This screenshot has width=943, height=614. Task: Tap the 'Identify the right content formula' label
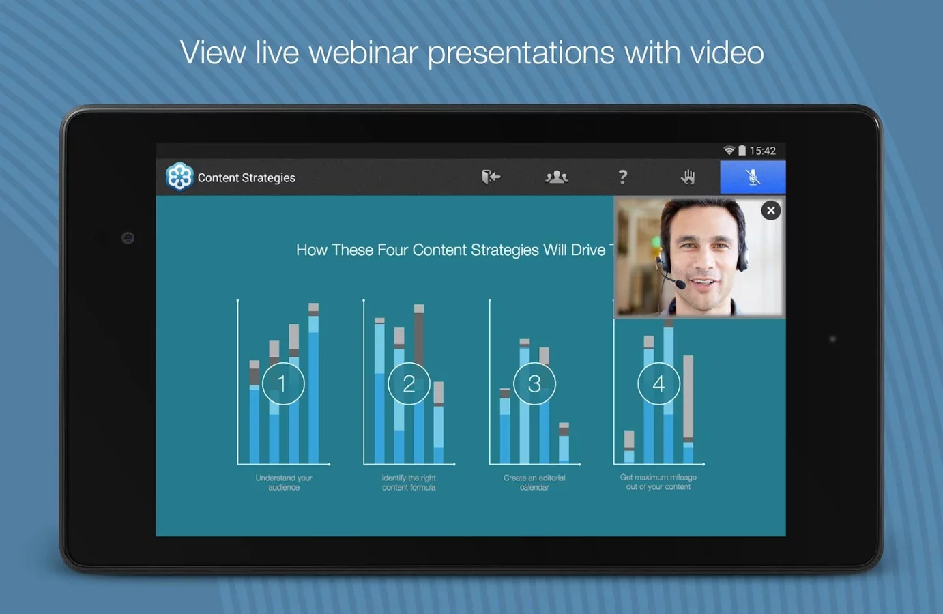pos(409,482)
